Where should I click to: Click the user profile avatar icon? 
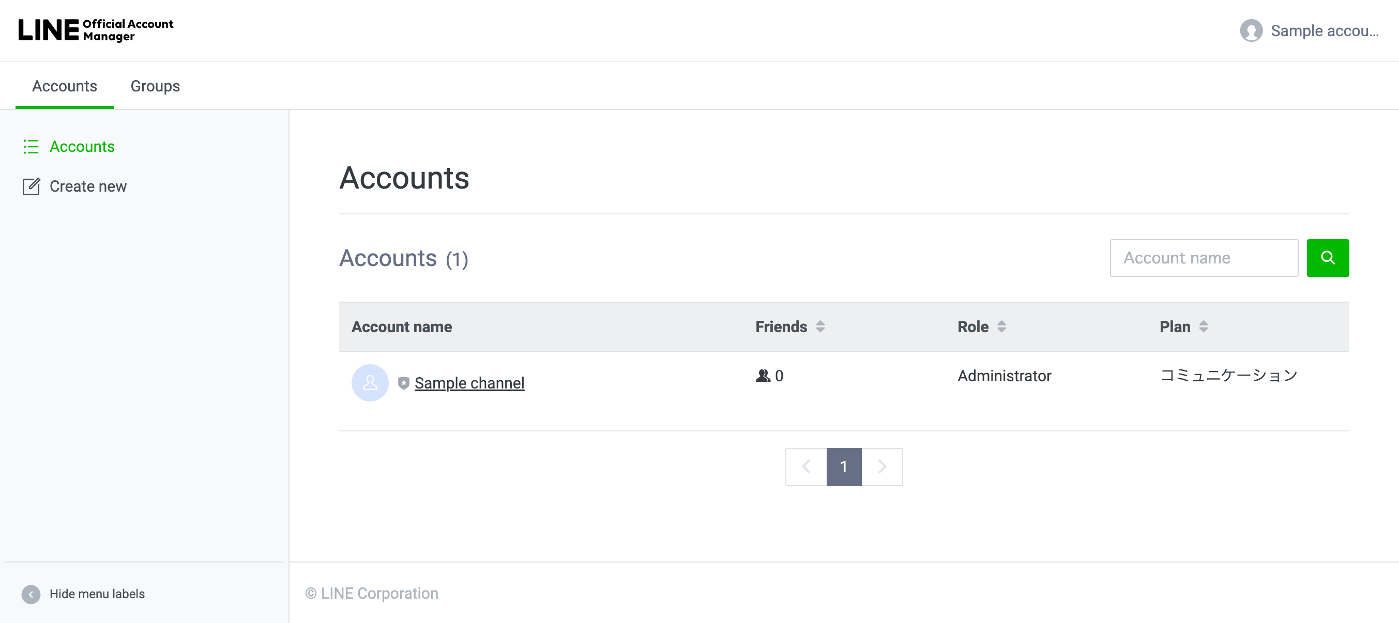coord(1251,31)
